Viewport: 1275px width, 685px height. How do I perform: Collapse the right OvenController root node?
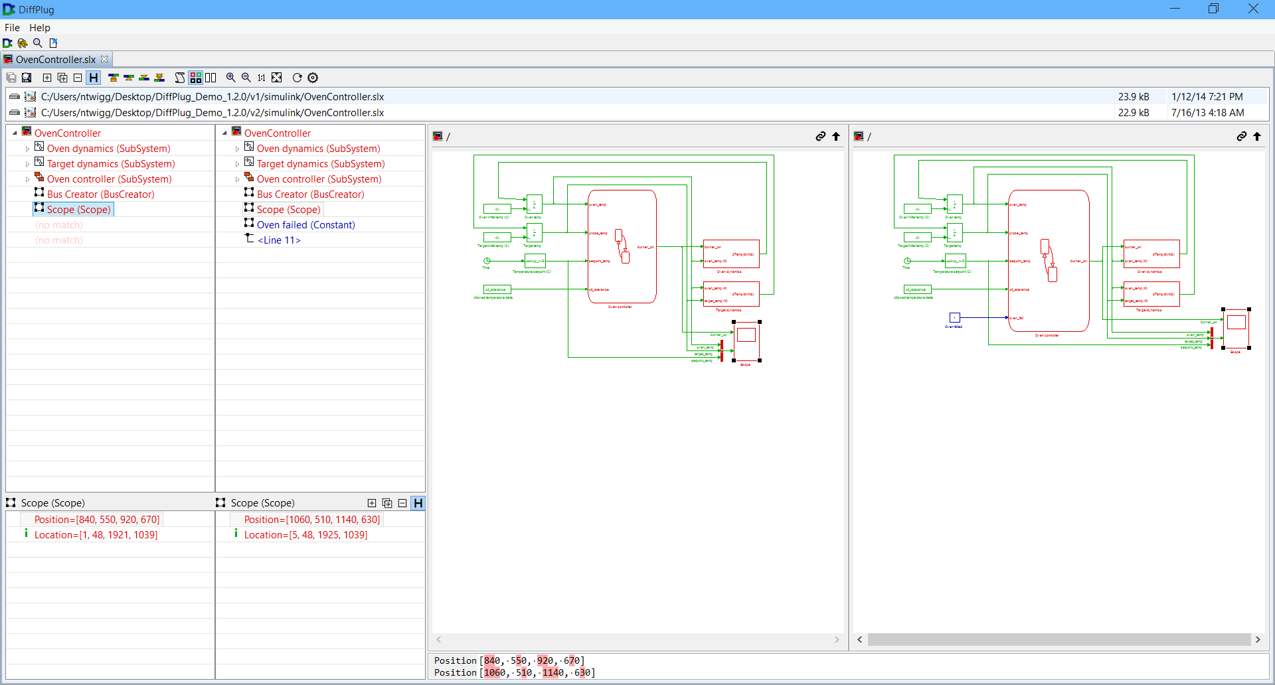(224, 133)
